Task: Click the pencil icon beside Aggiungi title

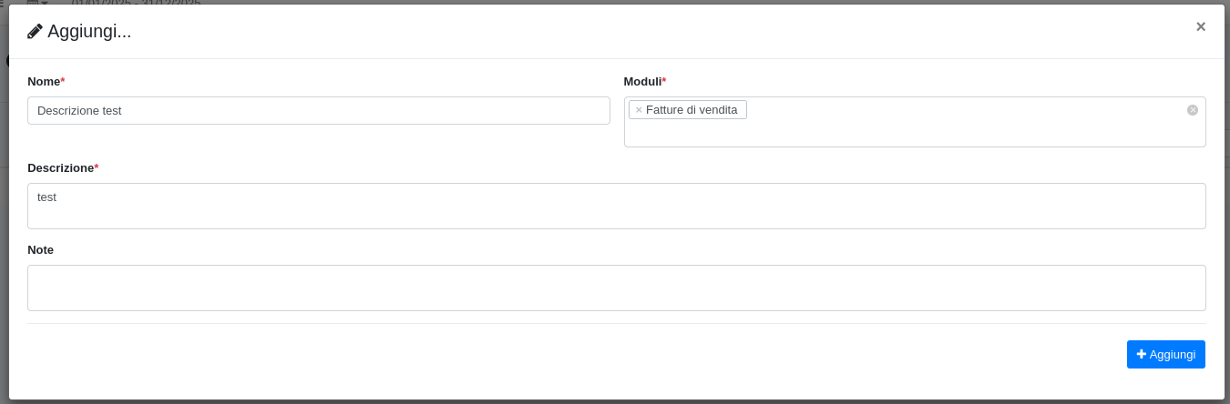Action: click(x=35, y=31)
